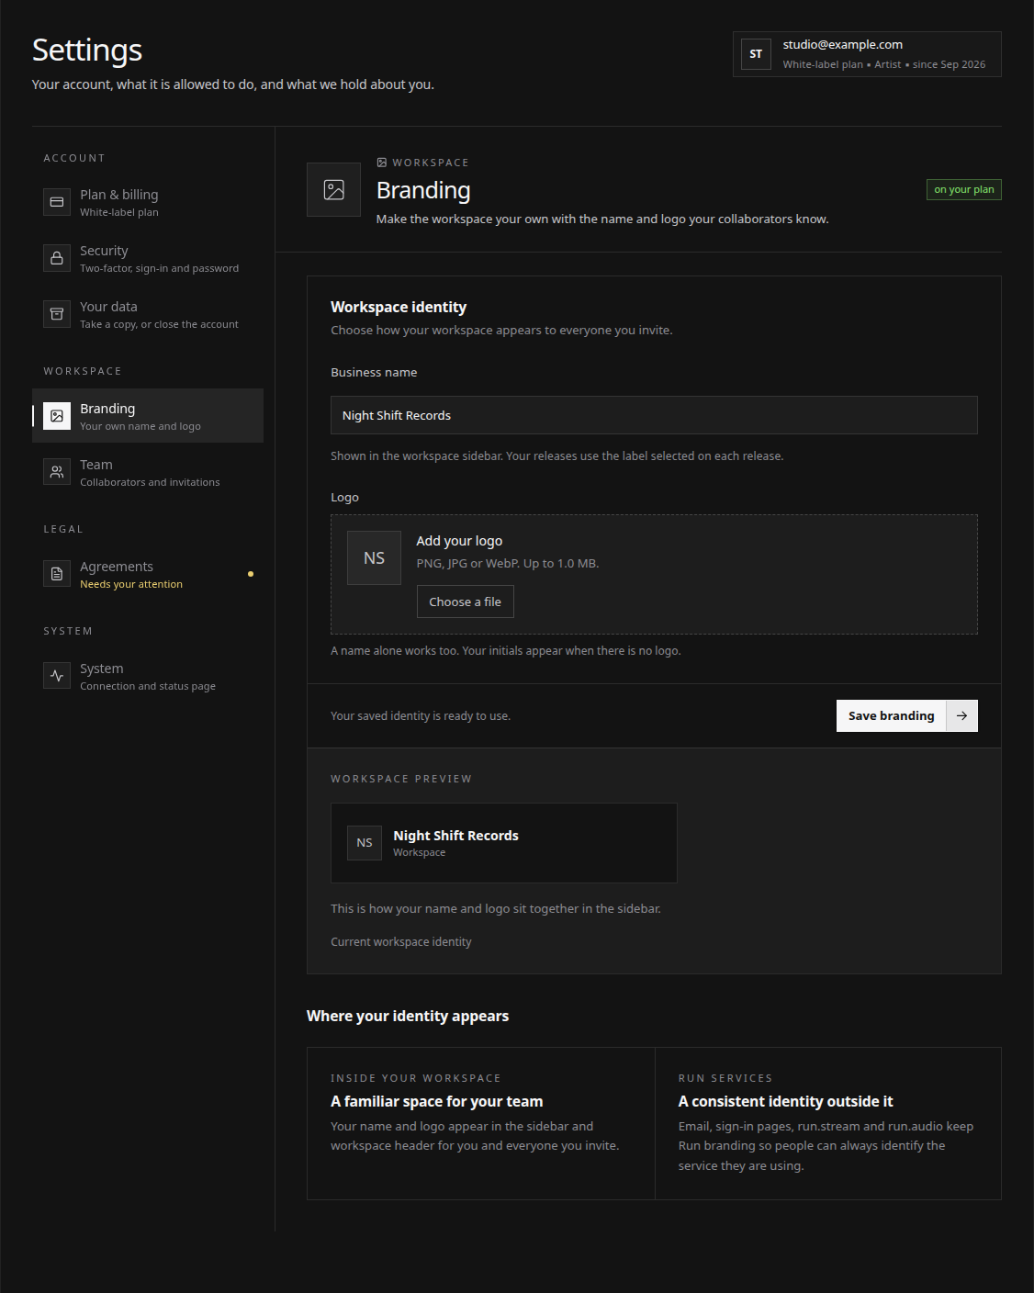Click Save branding button
This screenshot has width=1034, height=1293.
[906, 716]
